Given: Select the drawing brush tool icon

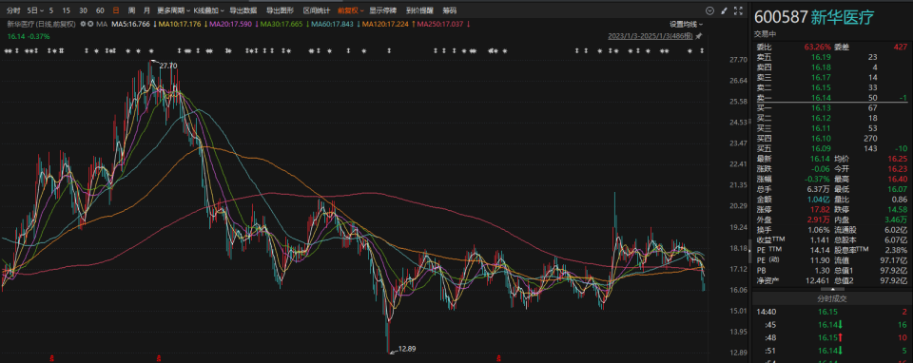Looking at the screenshot, I should pyautogui.click(x=724, y=10).
